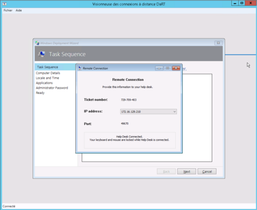Click the Task Sequence header title

[x=67, y=54]
